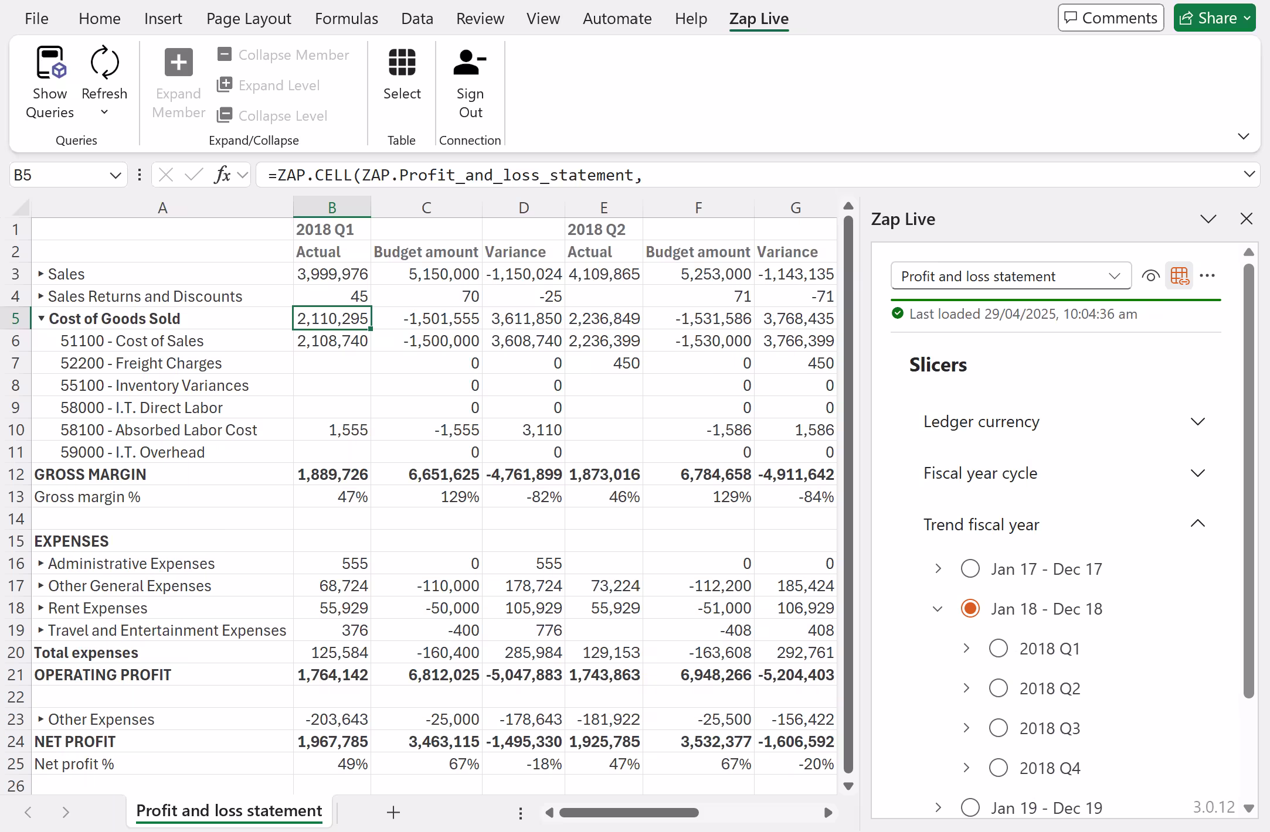The image size is (1270, 832).
Task: Expand the Ledger currency slicer
Action: (1198, 422)
